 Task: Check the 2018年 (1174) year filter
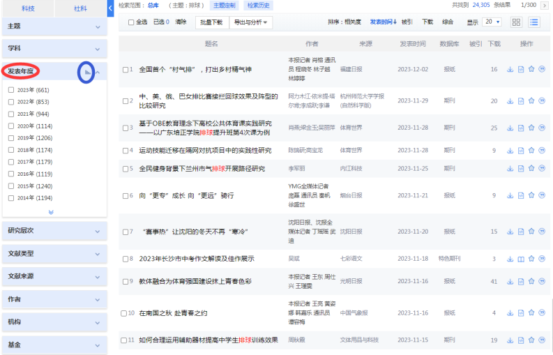click(x=11, y=150)
